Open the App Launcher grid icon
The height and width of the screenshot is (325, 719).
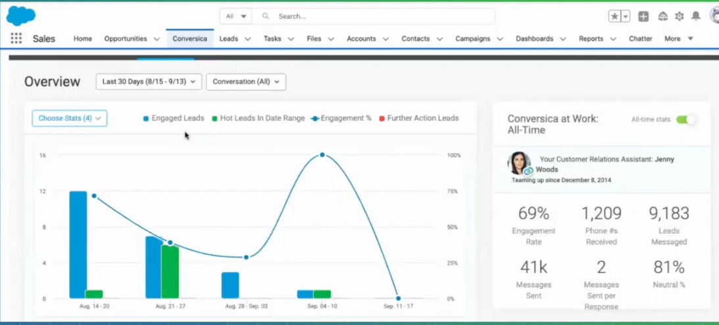click(16, 39)
